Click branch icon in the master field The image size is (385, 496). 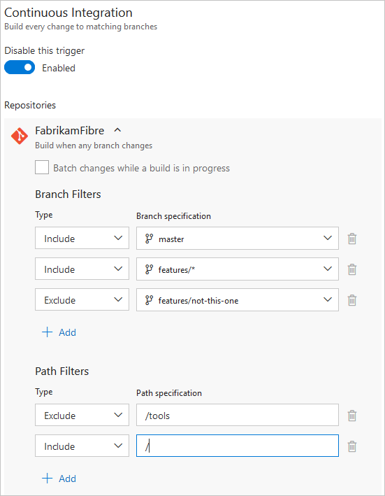(149, 239)
